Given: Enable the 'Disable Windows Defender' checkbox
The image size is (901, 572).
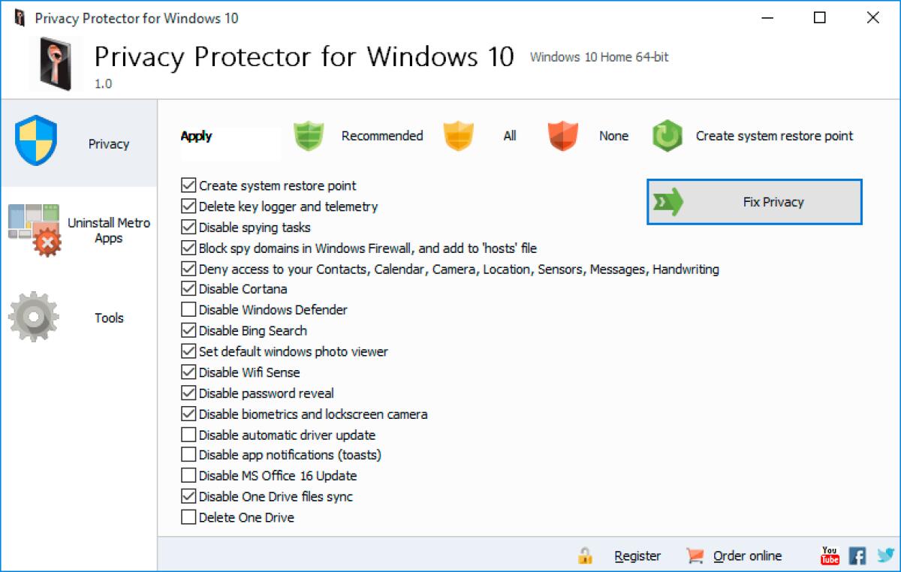Looking at the screenshot, I should coord(187,309).
